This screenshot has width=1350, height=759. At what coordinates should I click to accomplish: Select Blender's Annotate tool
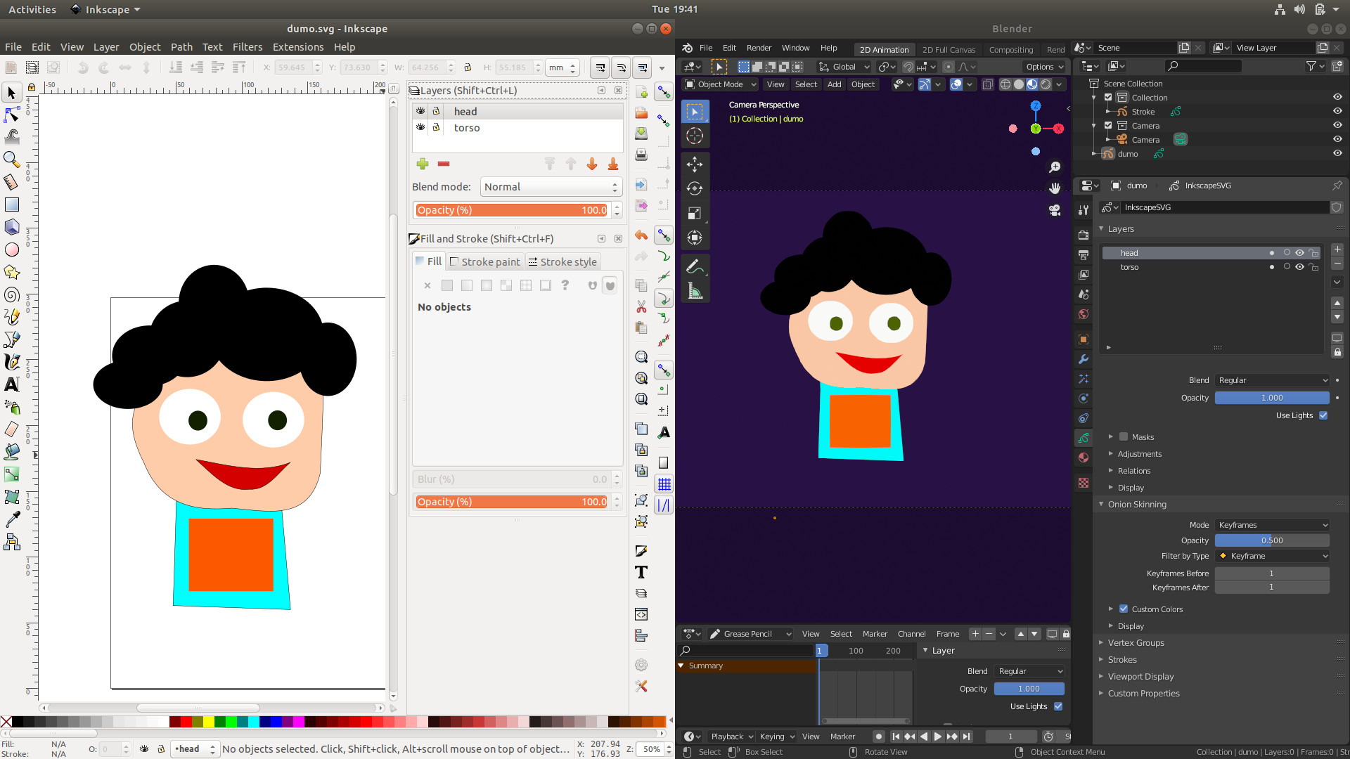695,266
